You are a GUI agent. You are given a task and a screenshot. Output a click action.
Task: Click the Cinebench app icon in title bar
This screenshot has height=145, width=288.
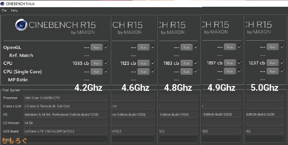[x=2, y=4]
